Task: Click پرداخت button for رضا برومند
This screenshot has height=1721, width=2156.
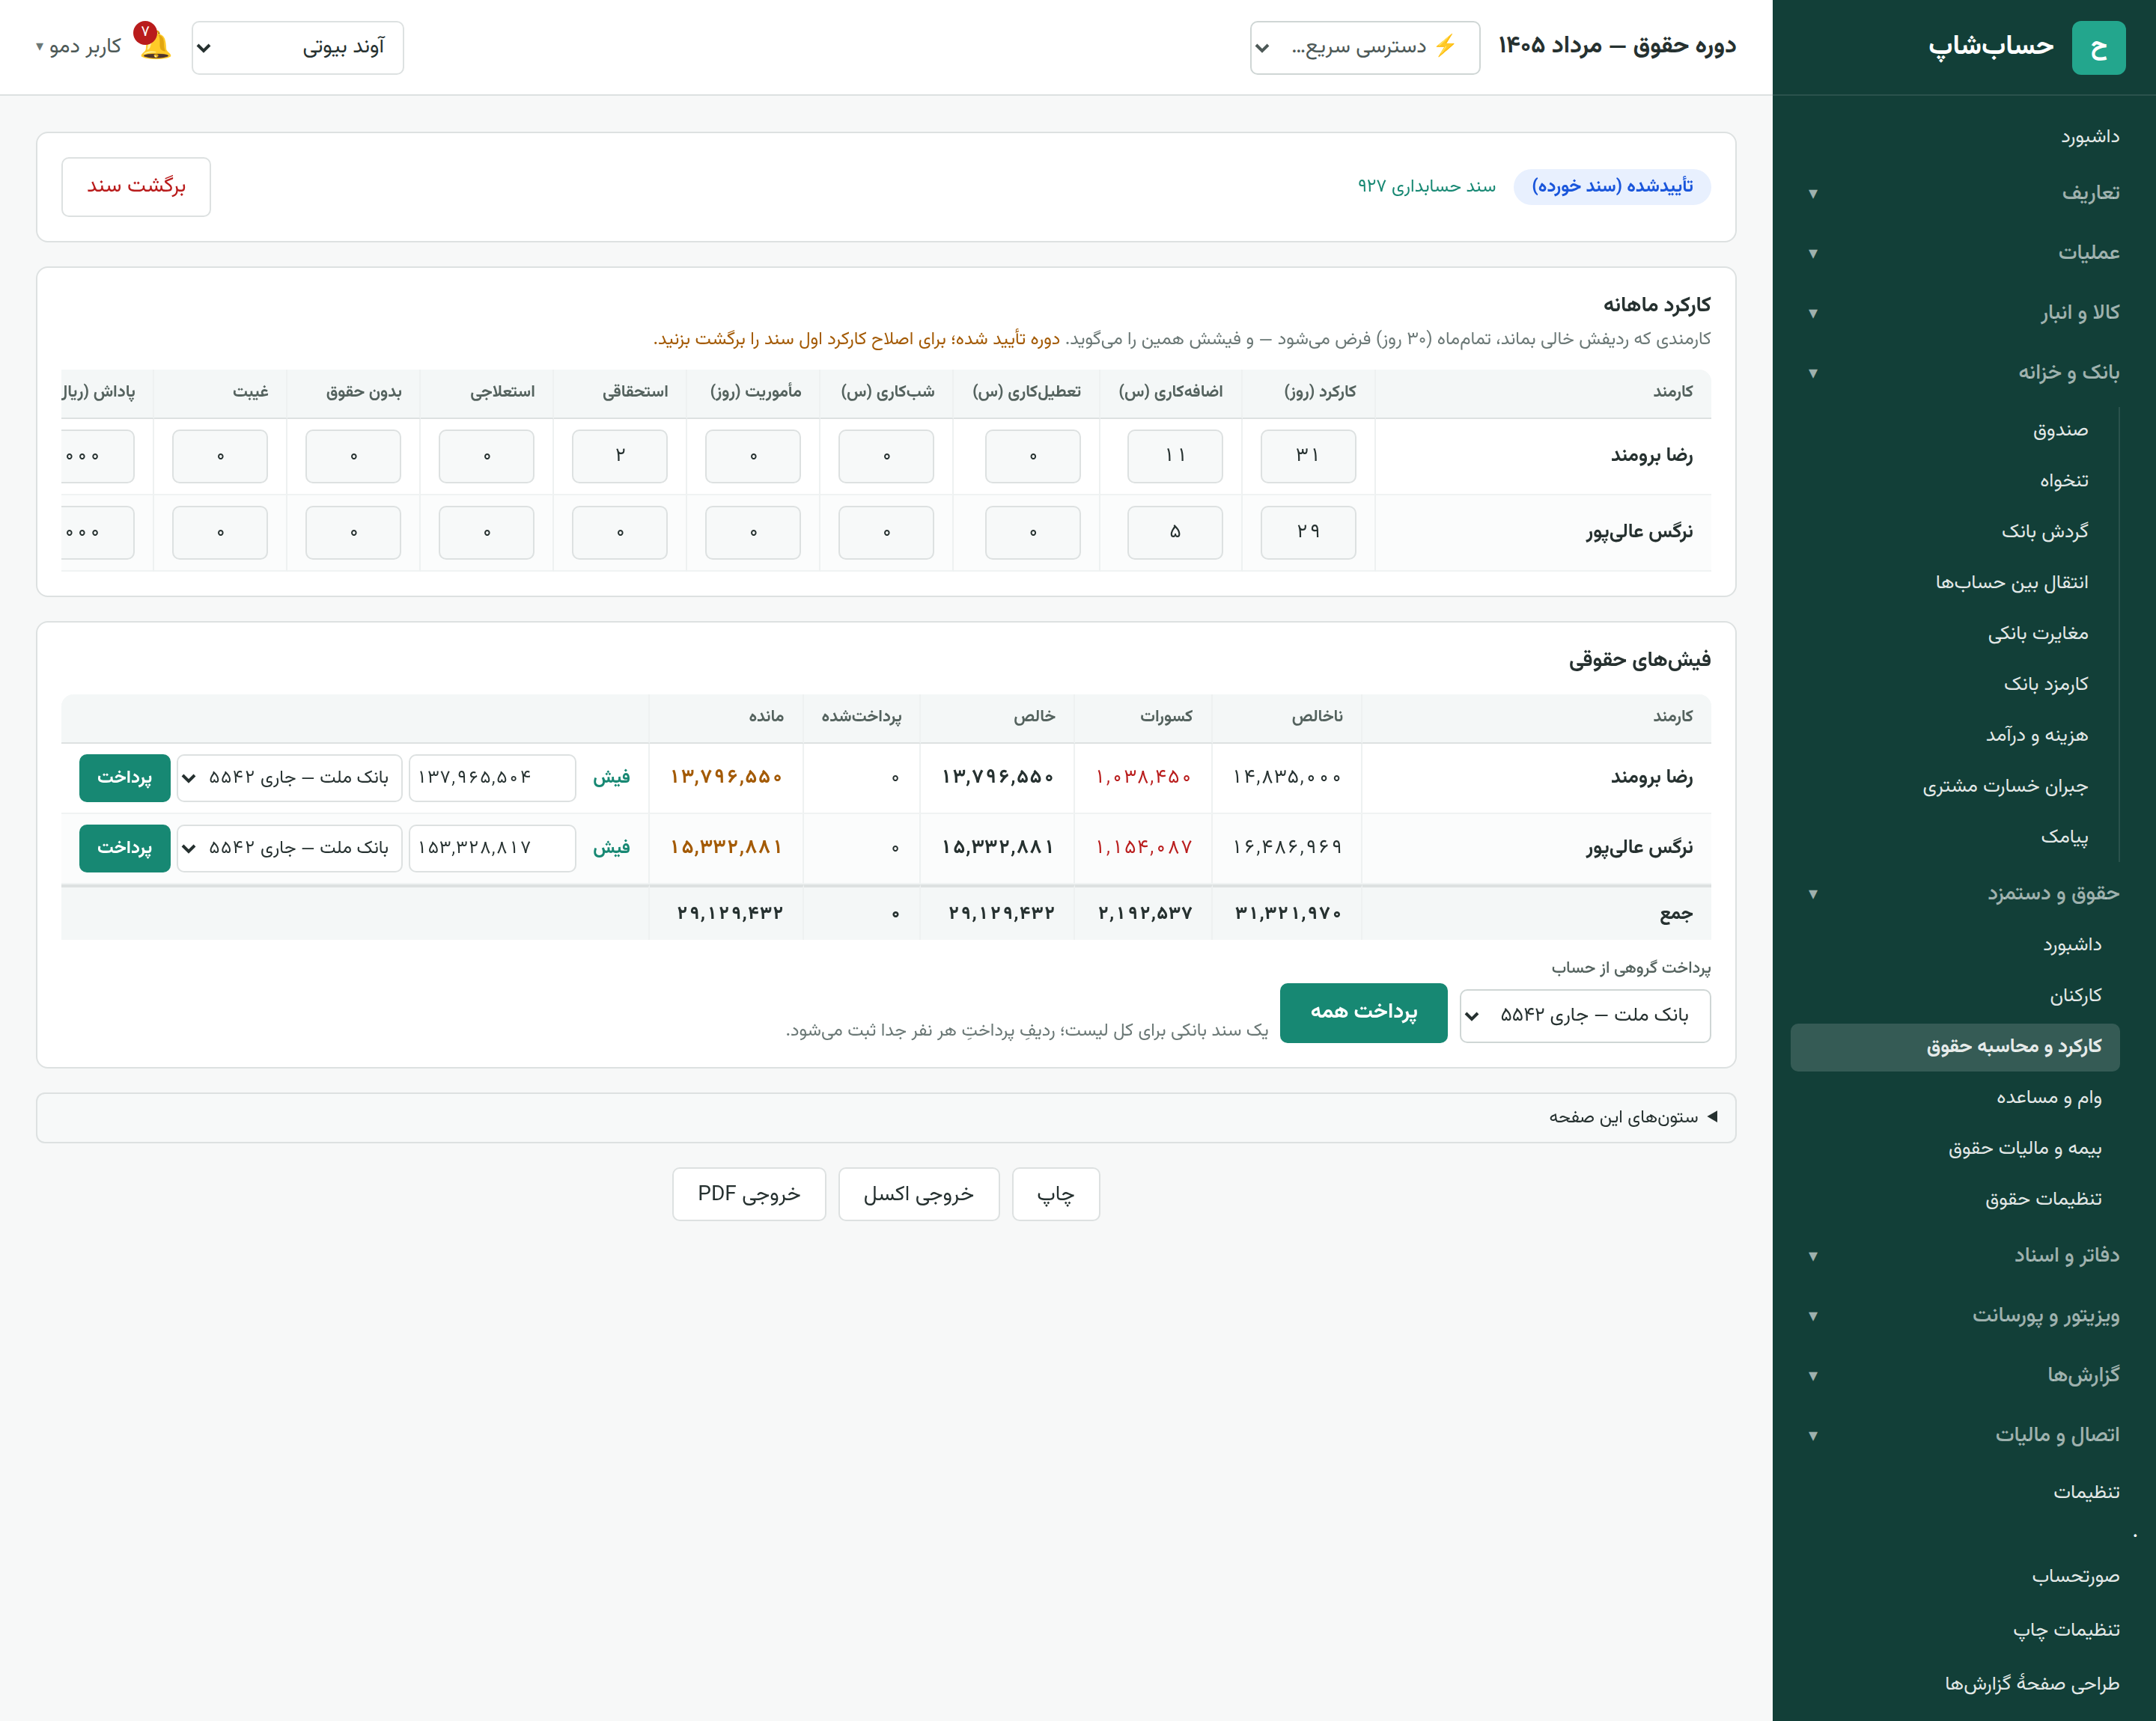Action: click(x=124, y=777)
